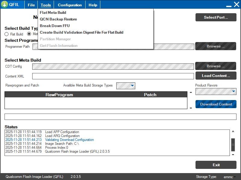The width and height of the screenshot is (241, 180).
Task: Click the RawProgram column header
Action: click(59, 95)
